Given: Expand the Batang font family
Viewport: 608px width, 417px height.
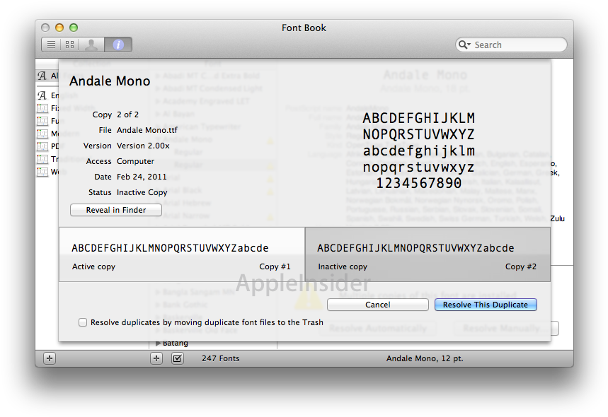Looking at the screenshot, I should coord(158,343).
